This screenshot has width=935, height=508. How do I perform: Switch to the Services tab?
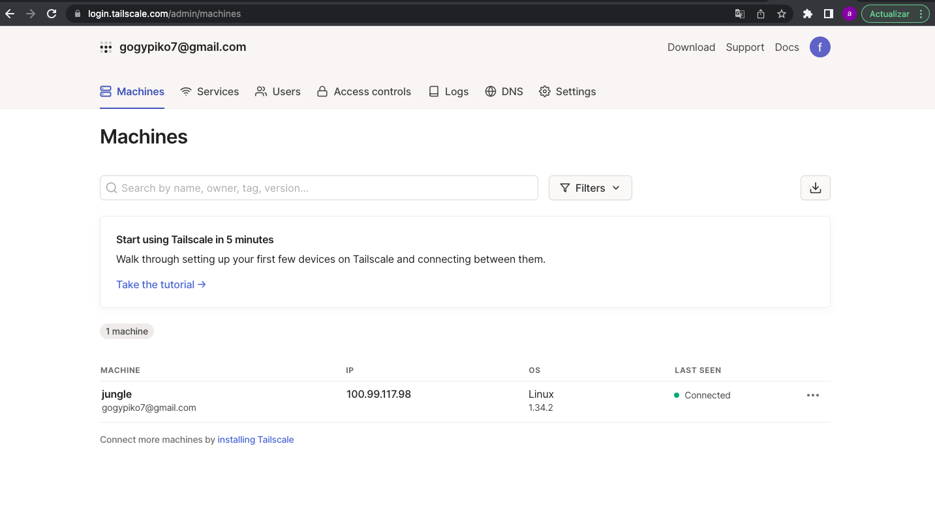tap(209, 91)
